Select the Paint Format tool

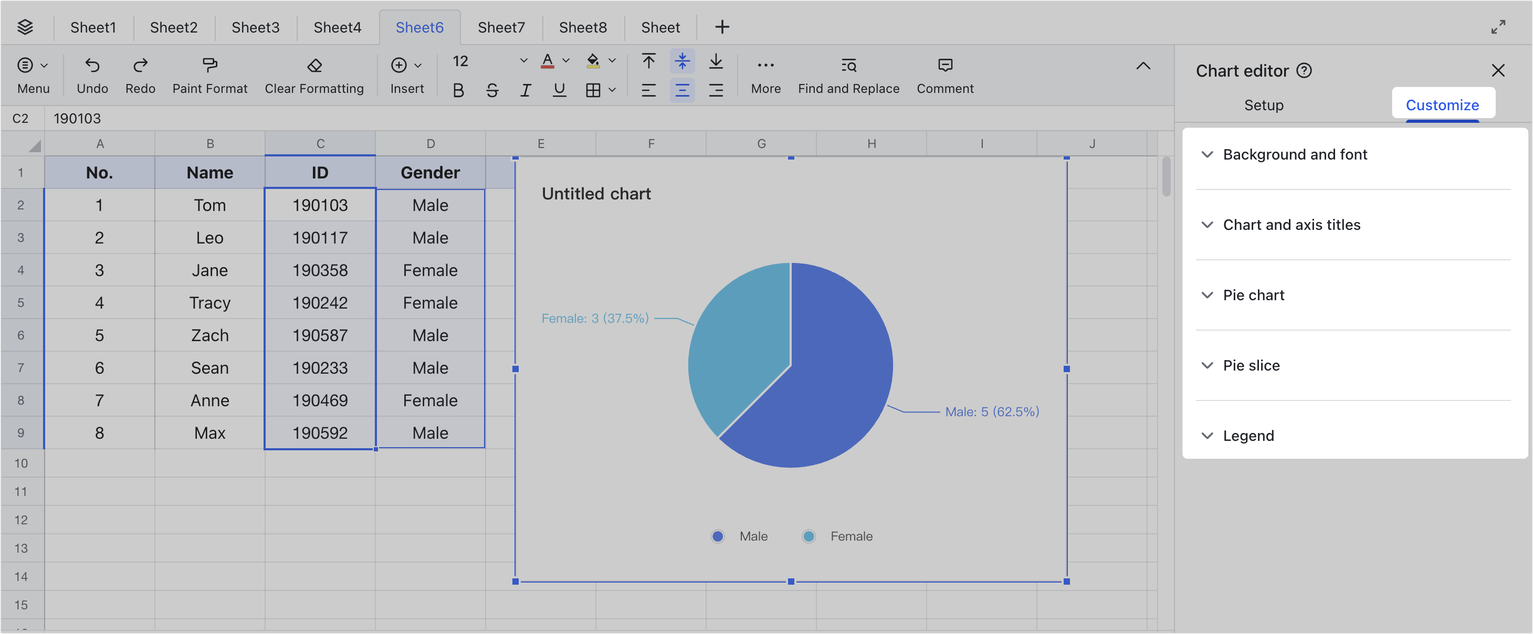pos(209,74)
